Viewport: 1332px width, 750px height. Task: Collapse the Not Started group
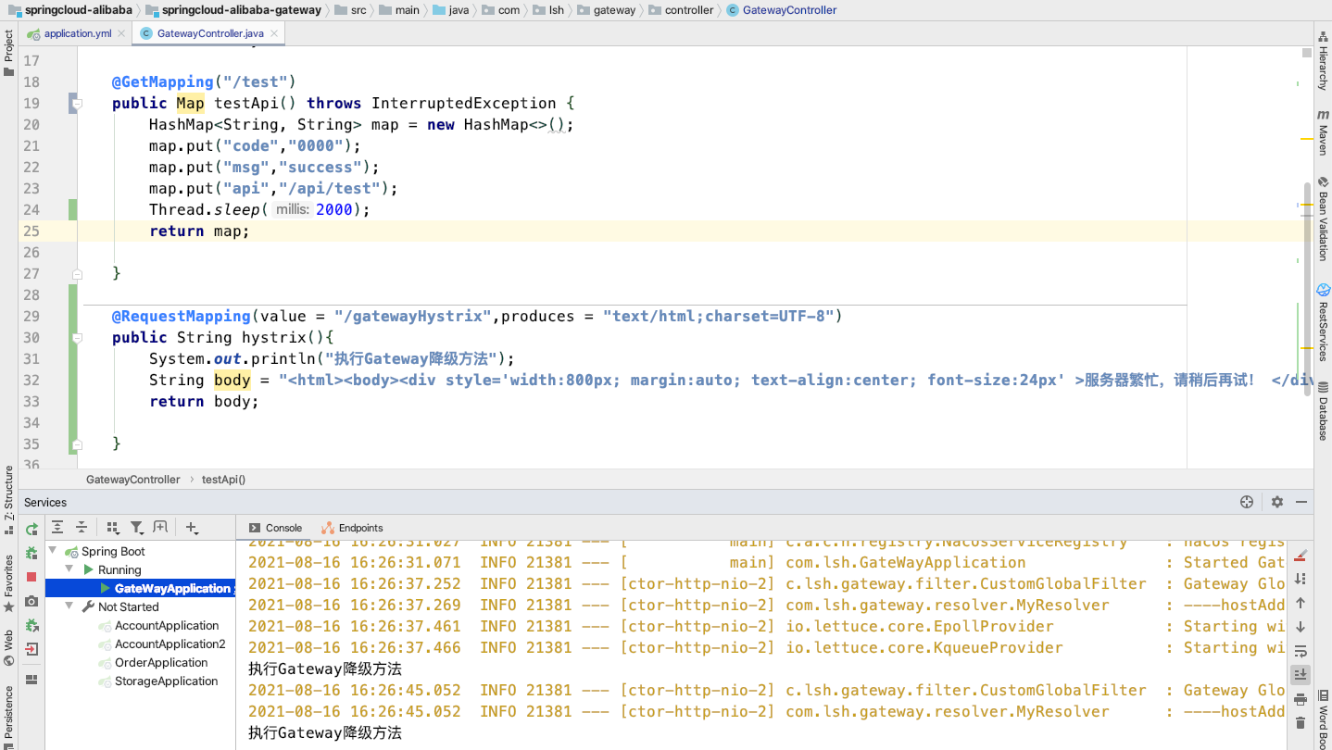click(69, 606)
